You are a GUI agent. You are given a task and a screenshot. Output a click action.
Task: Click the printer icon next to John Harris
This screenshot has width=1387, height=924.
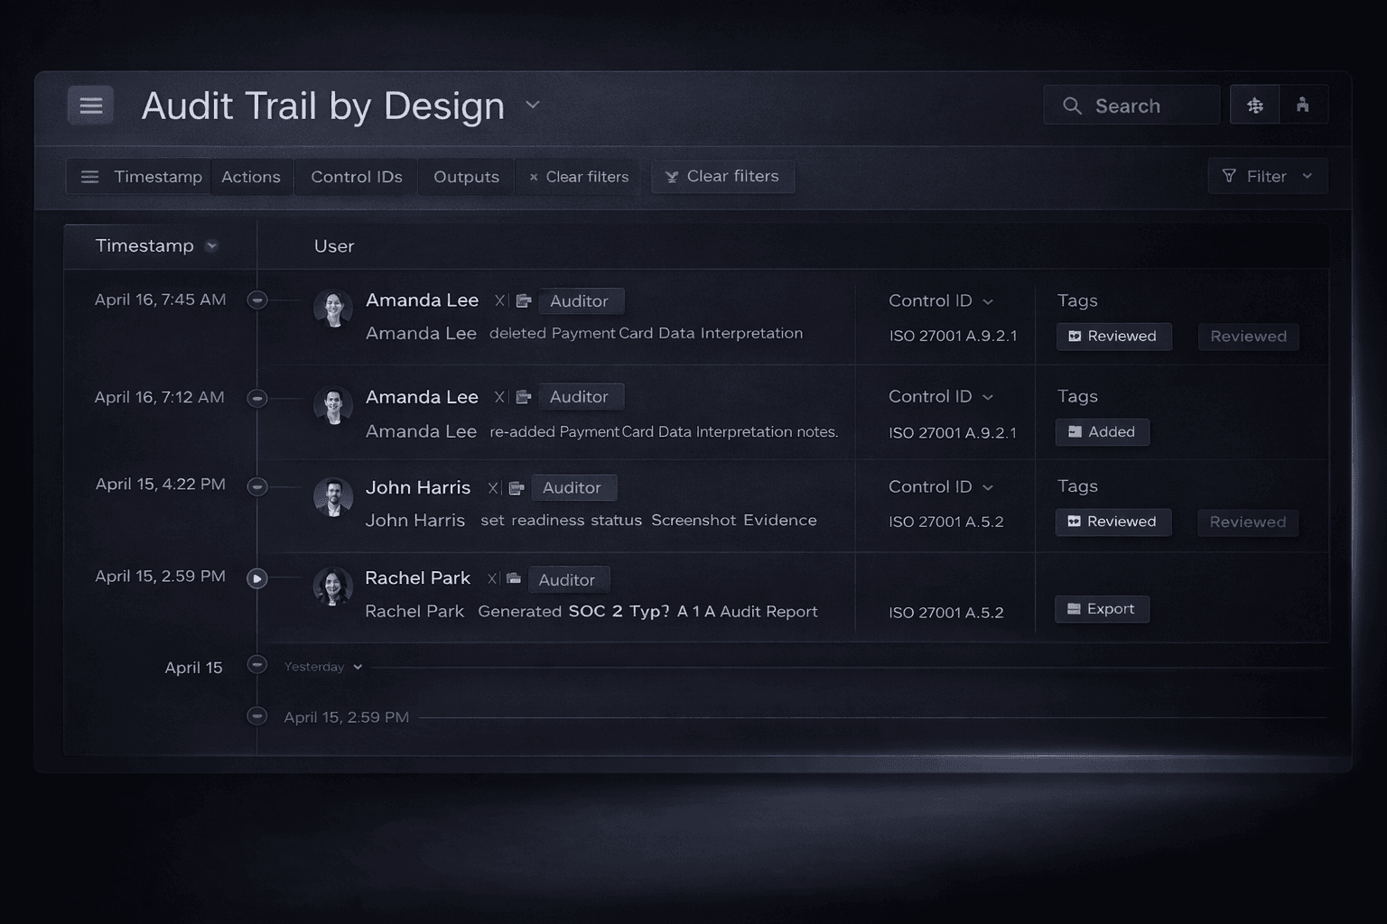coord(516,487)
